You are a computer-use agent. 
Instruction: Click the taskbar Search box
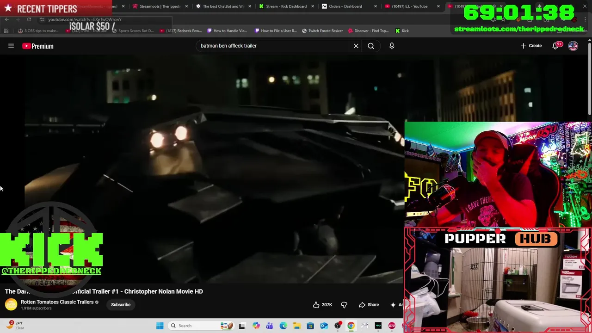pyautogui.click(x=201, y=326)
